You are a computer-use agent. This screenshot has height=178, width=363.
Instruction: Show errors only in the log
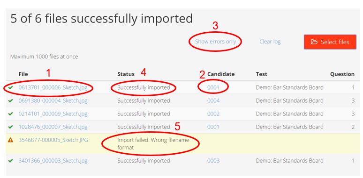pos(215,42)
